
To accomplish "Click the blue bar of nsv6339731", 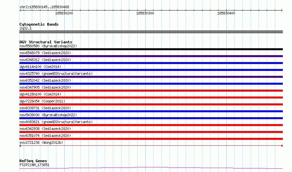I will (x=151, y=111).
